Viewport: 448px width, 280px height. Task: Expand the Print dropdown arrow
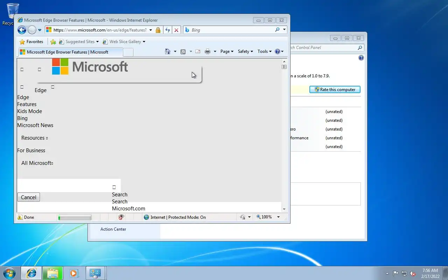pyautogui.click(x=215, y=51)
